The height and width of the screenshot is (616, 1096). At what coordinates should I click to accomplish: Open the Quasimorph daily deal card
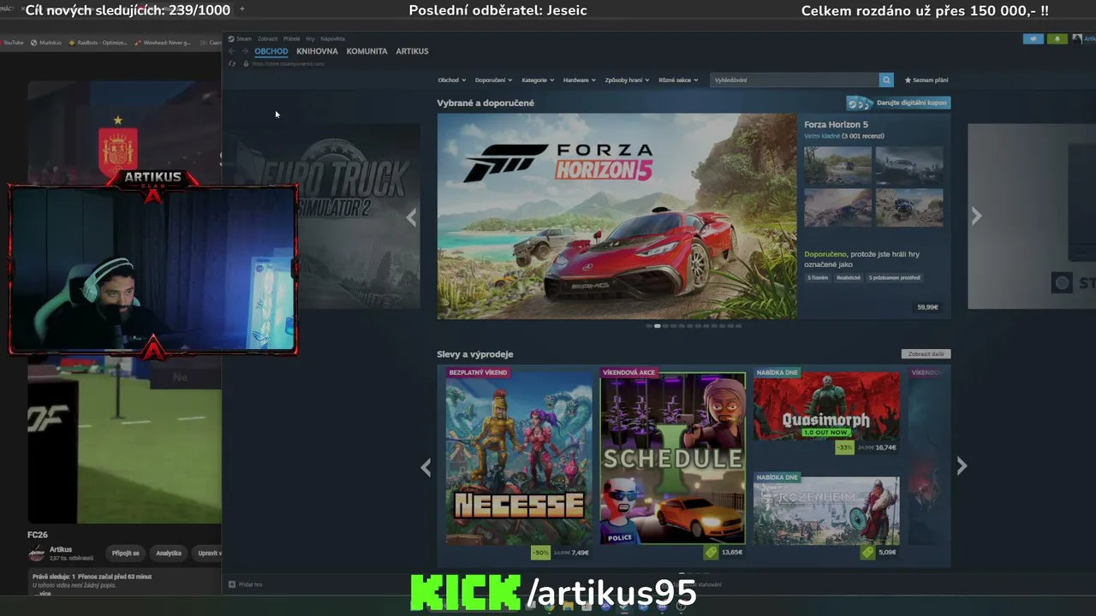[x=826, y=405]
